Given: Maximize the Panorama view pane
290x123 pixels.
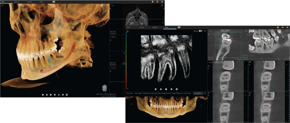Looking at the screenshot, I should coord(205,93).
